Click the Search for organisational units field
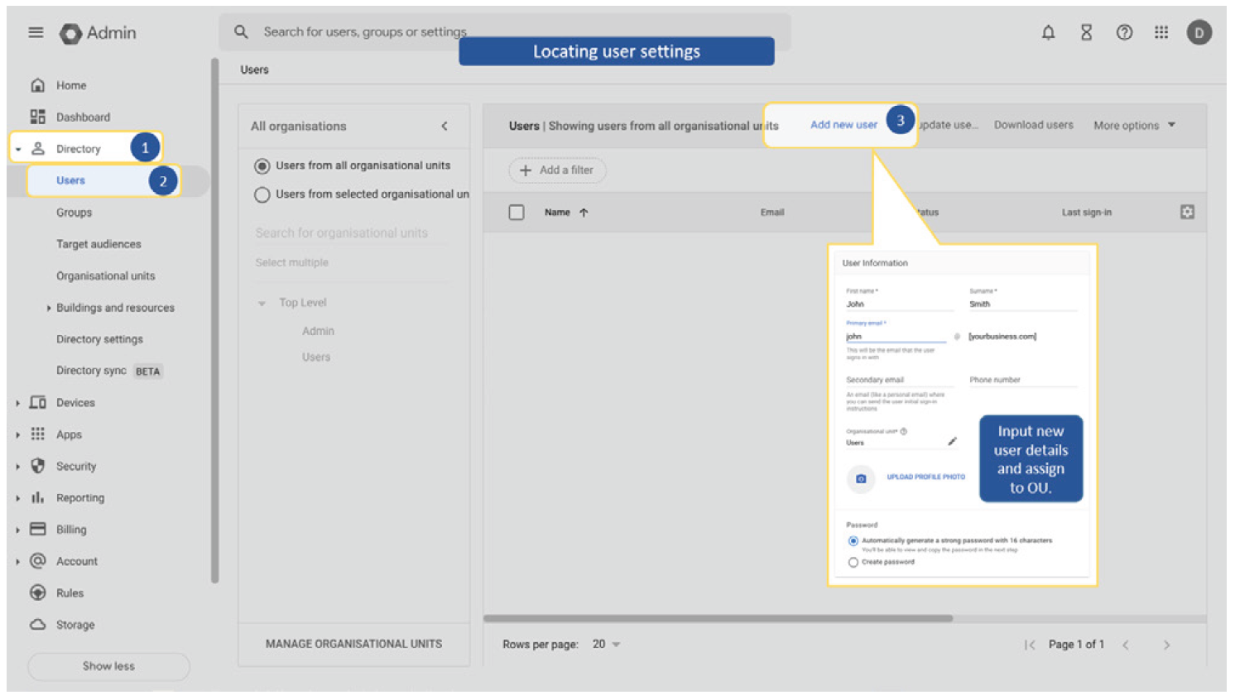This screenshot has width=1235, height=700. [352, 233]
